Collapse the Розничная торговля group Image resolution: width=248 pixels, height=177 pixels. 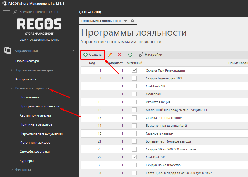[12, 88]
